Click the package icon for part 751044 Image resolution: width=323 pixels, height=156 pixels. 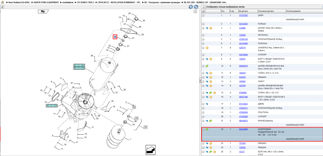[x=211, y=143]
